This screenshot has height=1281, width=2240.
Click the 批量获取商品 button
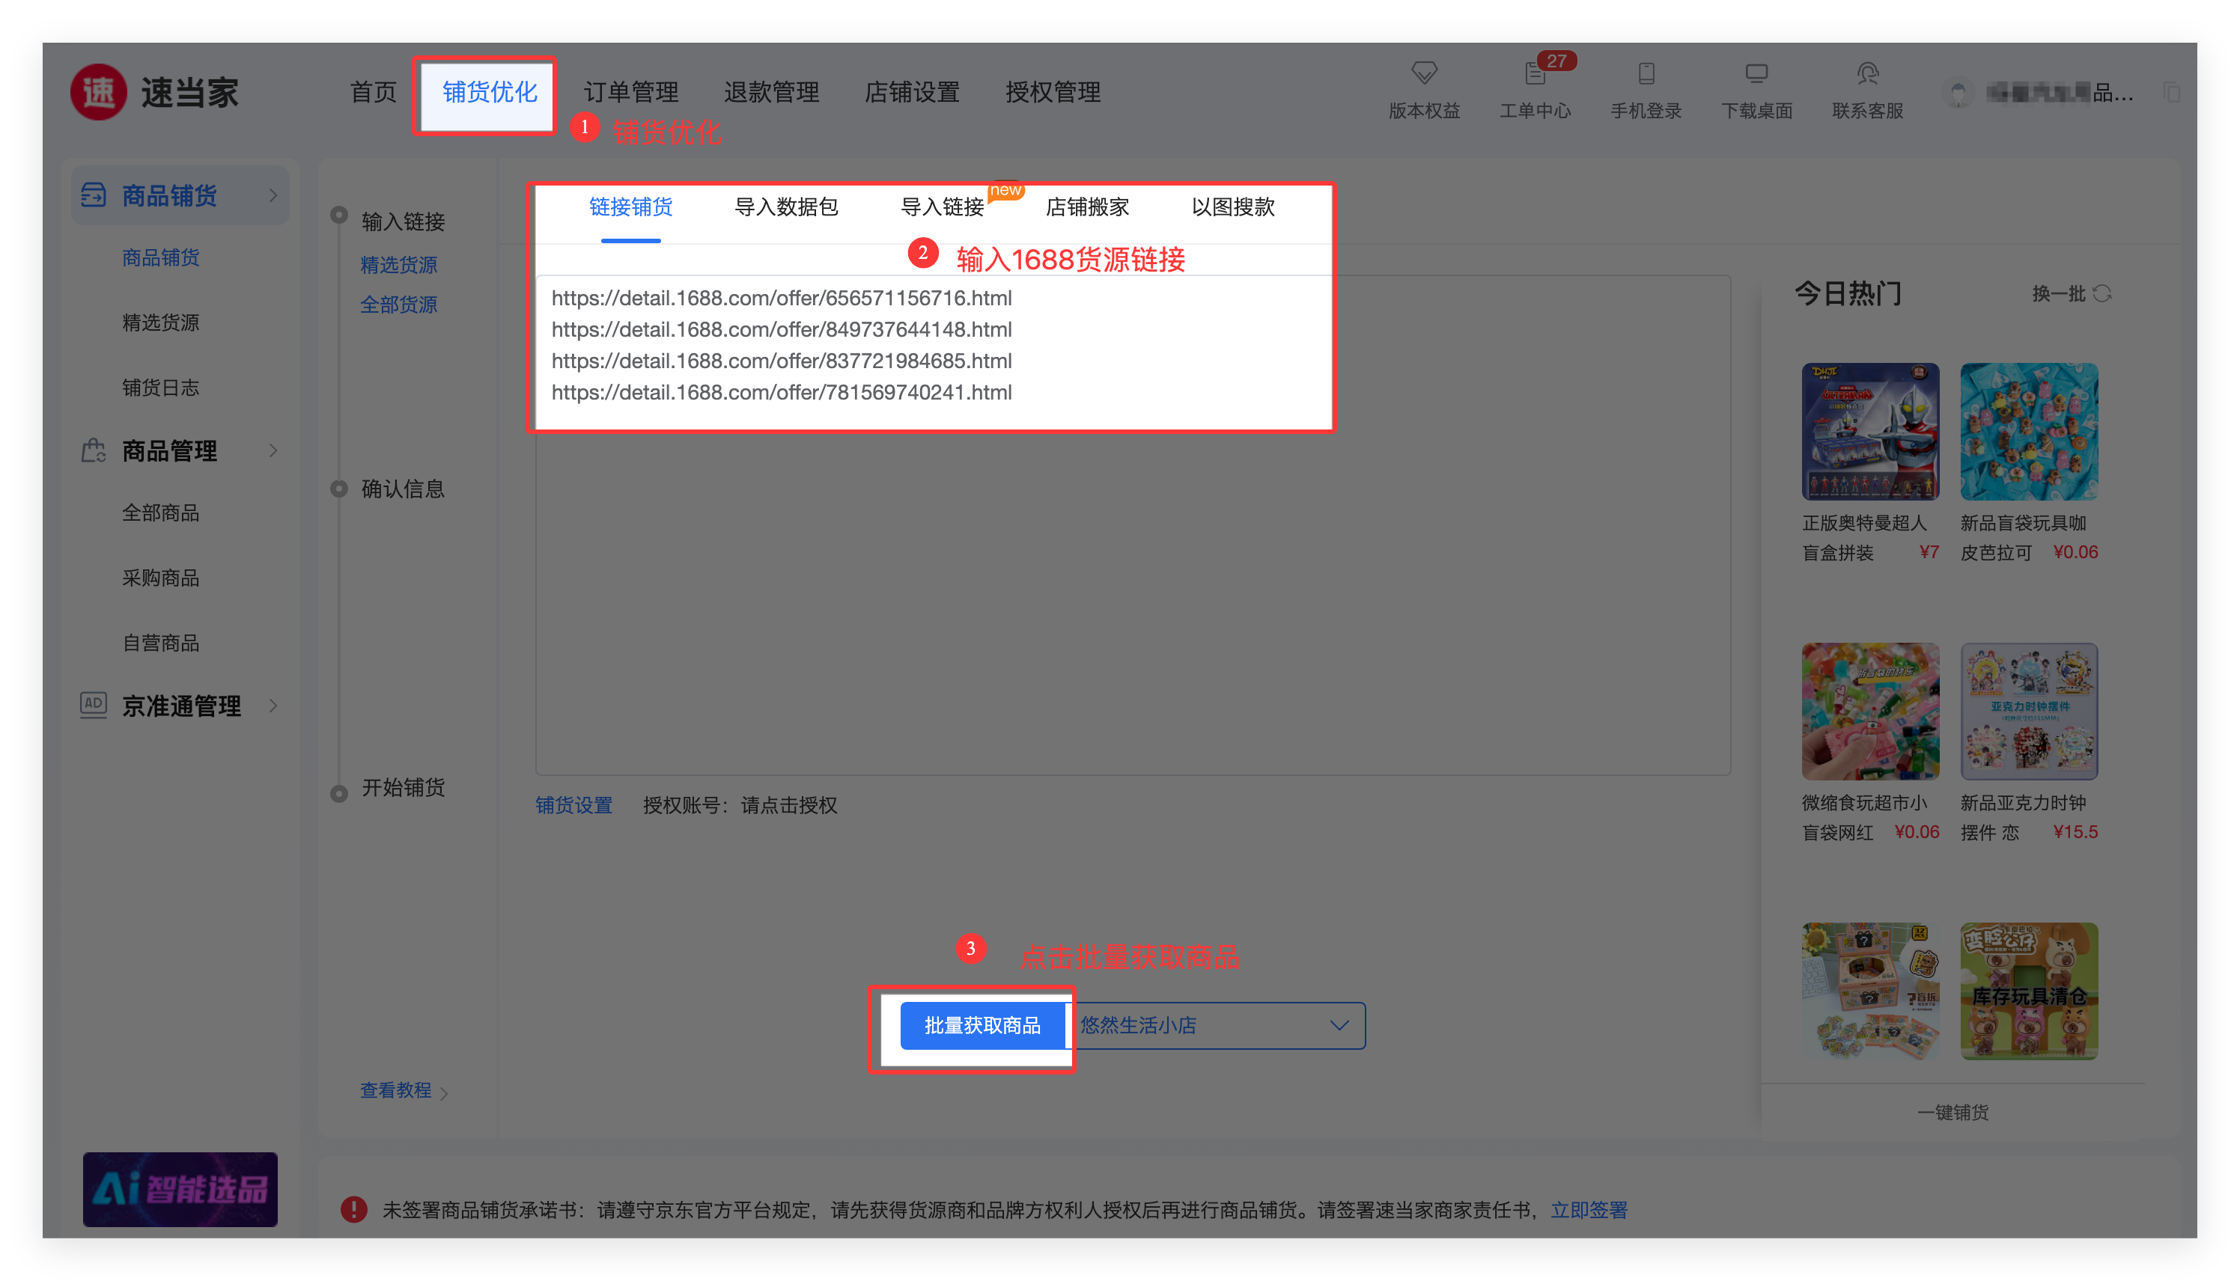coord(981,1025)
